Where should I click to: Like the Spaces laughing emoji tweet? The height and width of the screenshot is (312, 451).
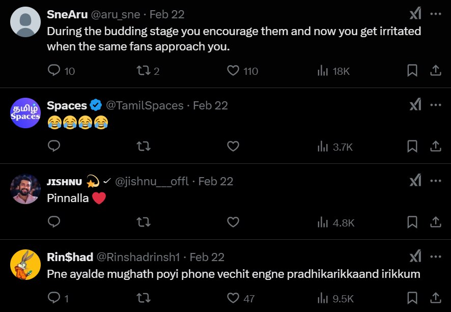click(x=233, y=147)
